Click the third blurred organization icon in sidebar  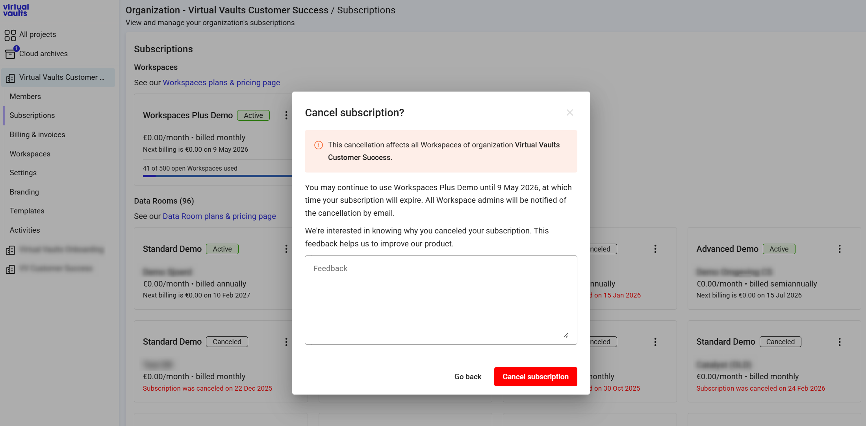10,270
